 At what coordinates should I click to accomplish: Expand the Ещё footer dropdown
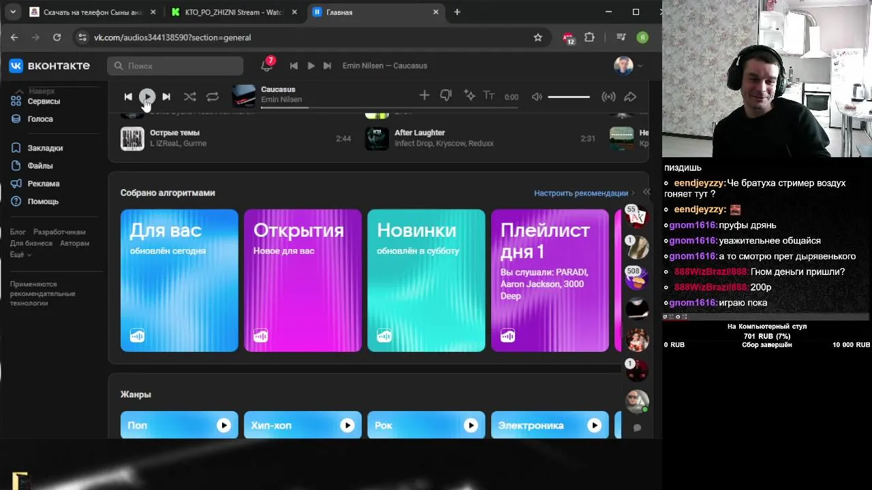pos(20,254)
